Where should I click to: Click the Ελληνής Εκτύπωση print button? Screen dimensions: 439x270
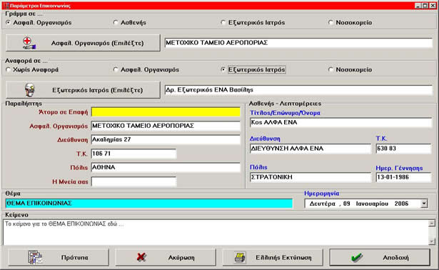point(273,257)
